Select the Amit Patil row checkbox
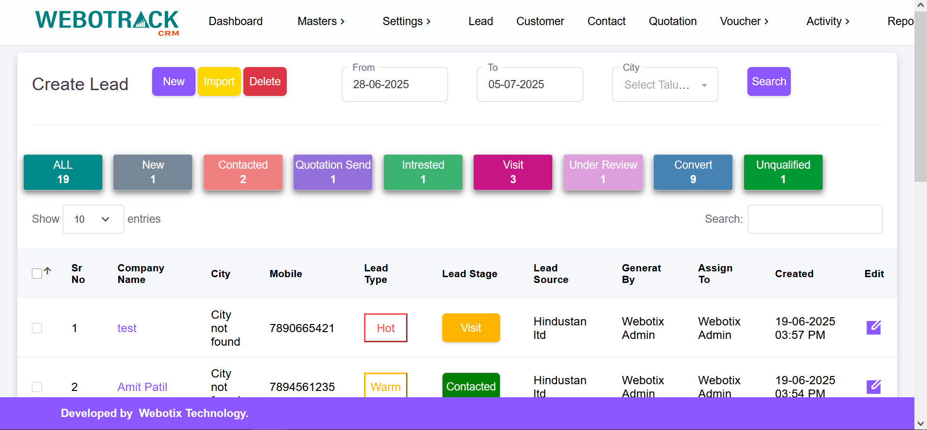 [x=37, y=387]
